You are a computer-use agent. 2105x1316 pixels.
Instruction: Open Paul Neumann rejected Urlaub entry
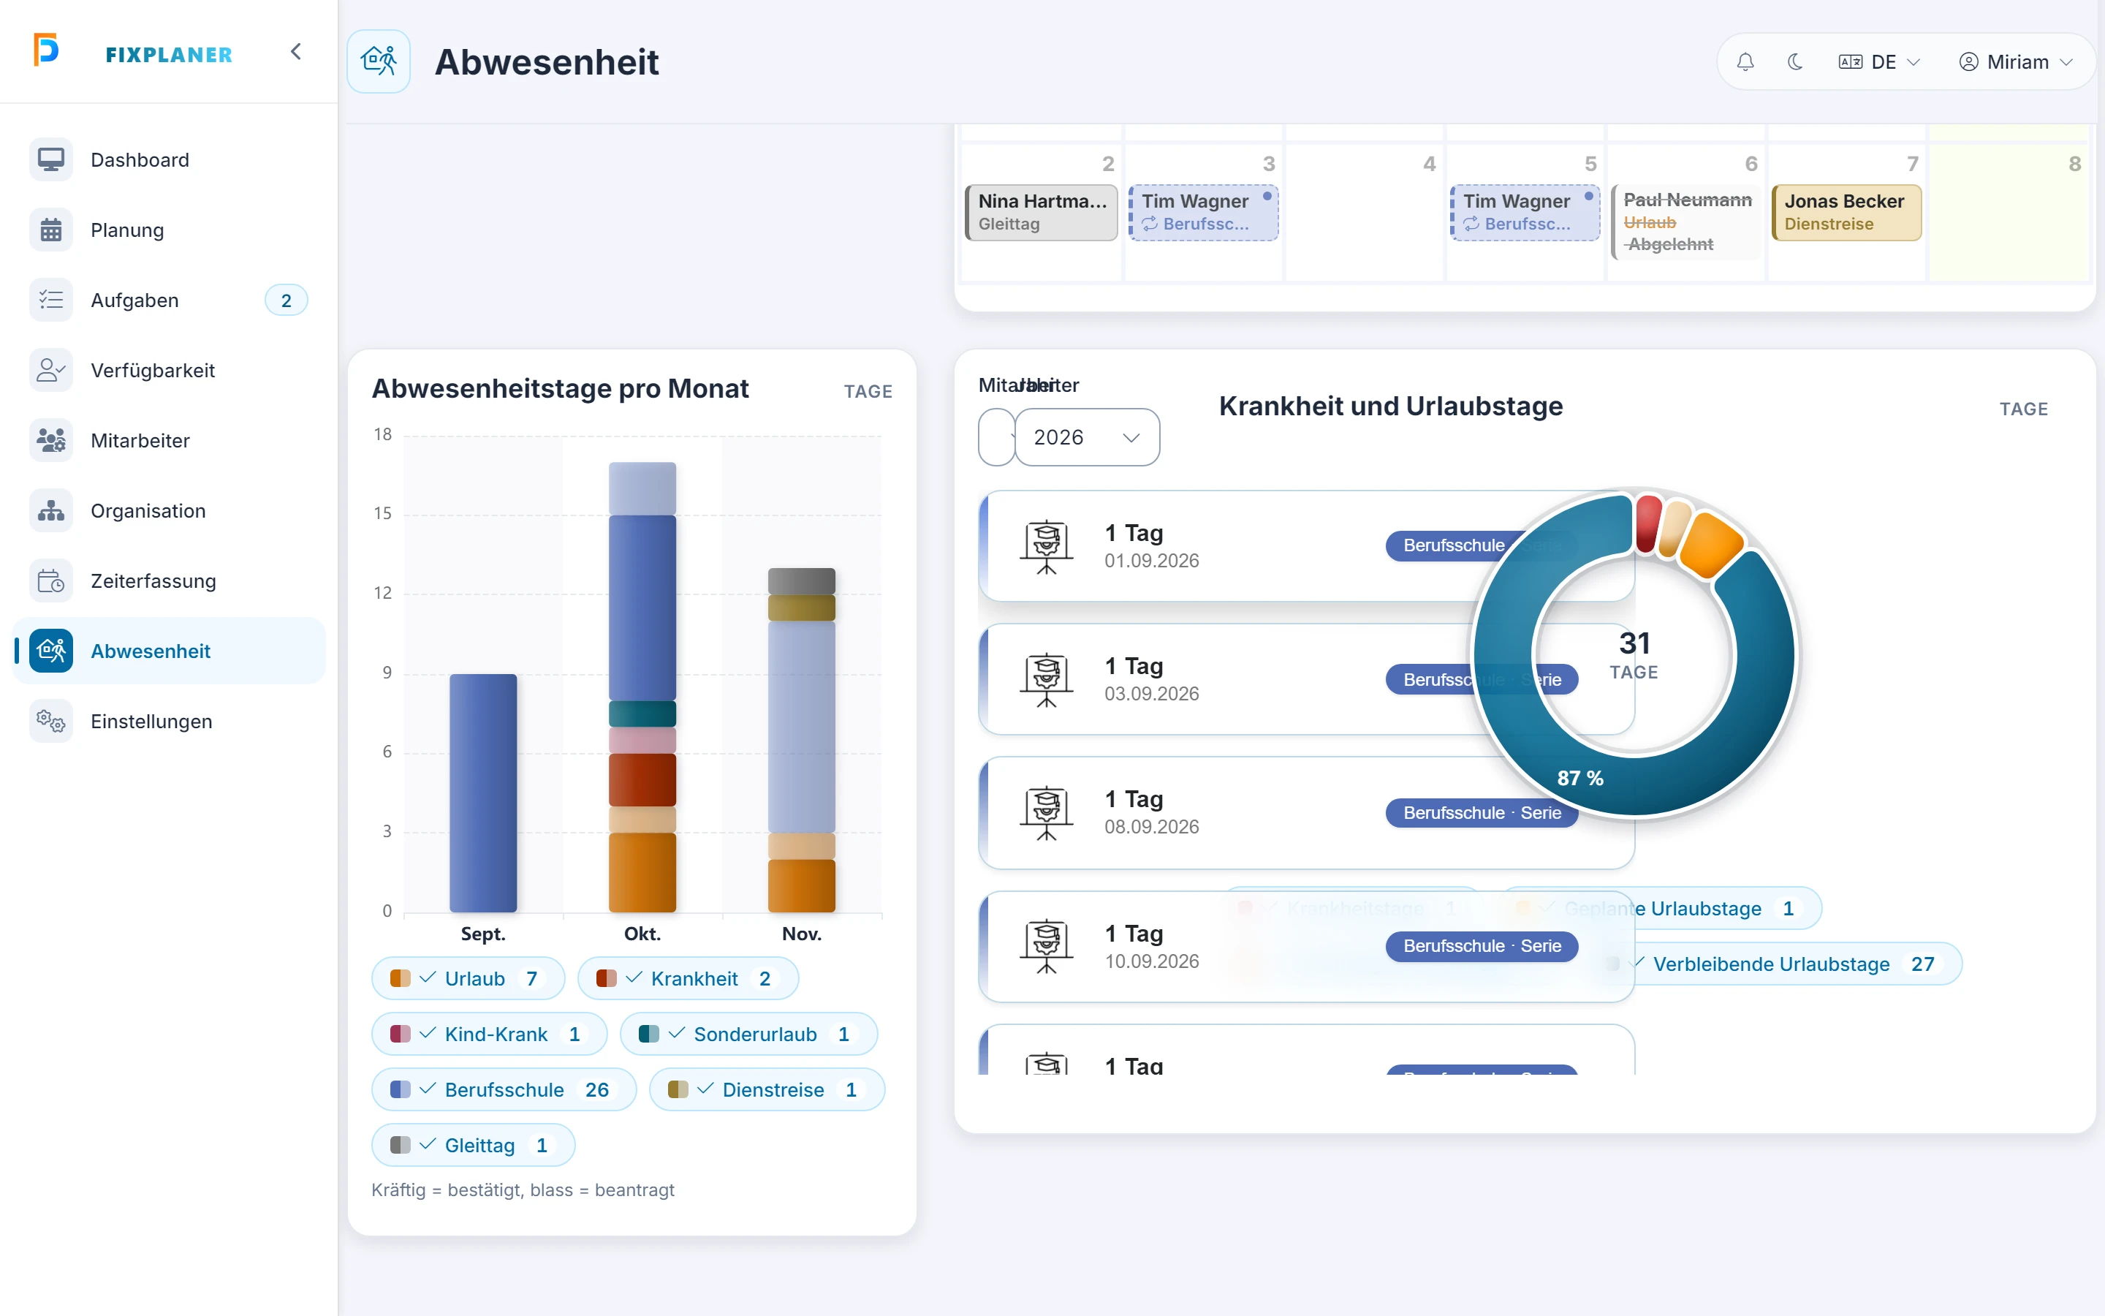coord(1685,222)
